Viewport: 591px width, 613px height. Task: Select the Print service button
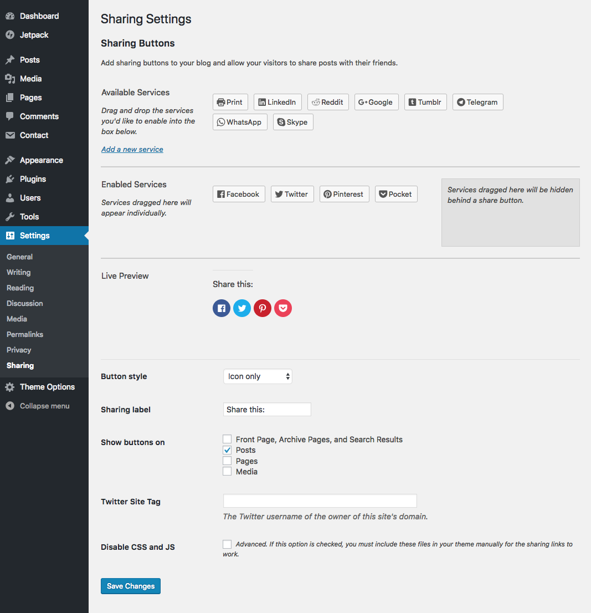click(230, 102)
